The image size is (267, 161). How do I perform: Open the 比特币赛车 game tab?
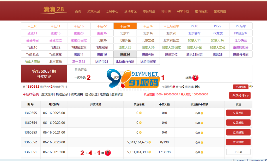[x=148, y=62]
